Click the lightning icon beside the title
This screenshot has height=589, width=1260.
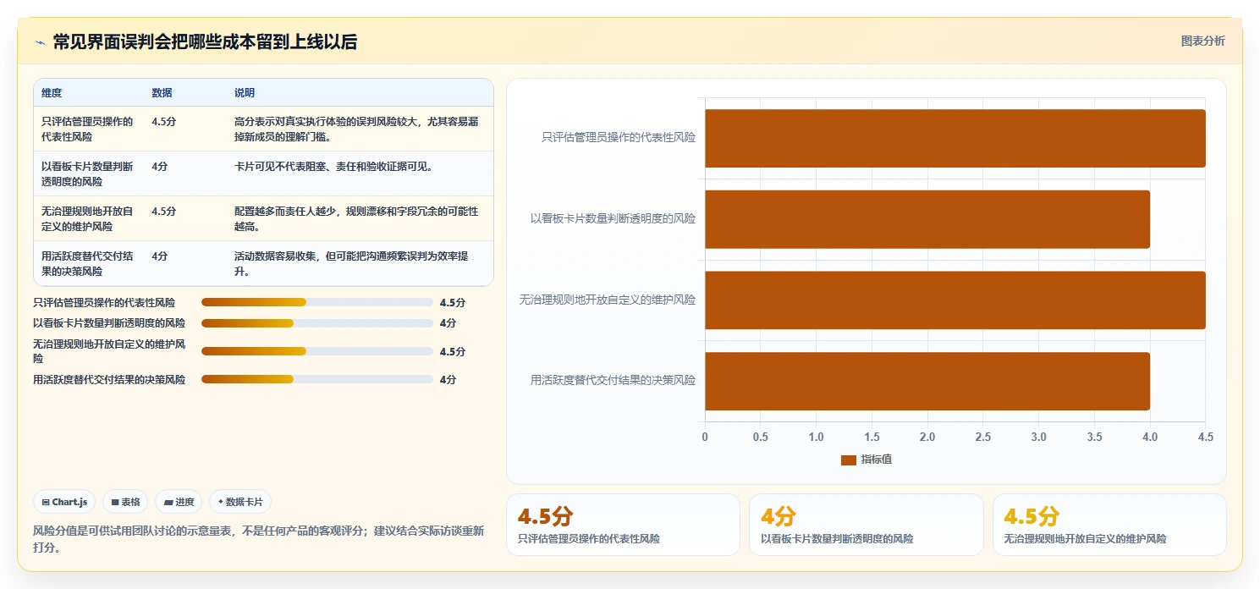(40, 42)
